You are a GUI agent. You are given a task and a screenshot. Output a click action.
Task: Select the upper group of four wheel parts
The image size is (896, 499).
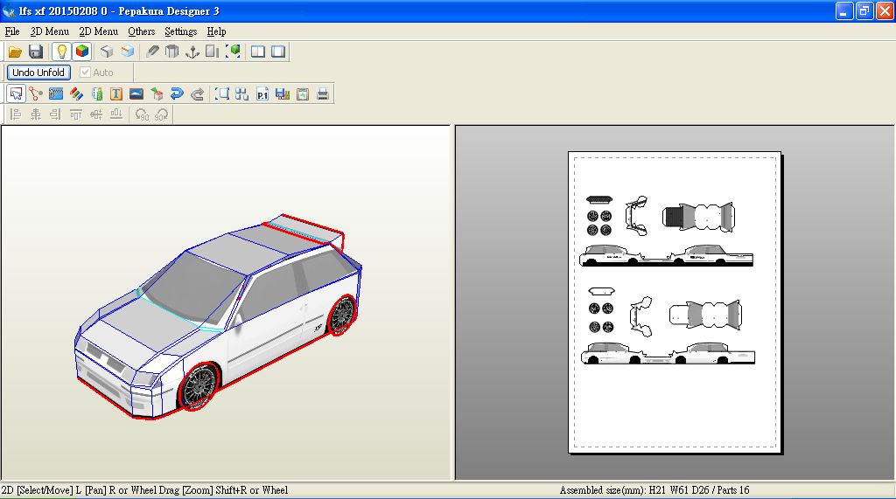[599, 223]
